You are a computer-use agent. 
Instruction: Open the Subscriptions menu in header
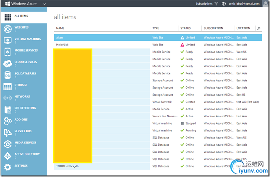(204, 3)
